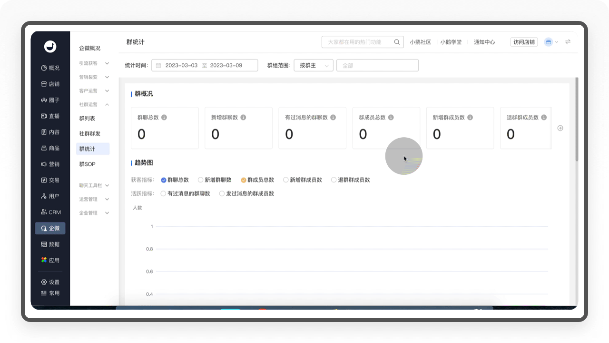Open 通知中心 in the top bar
The width and height of the screenshot is (609, 343).
484,42
